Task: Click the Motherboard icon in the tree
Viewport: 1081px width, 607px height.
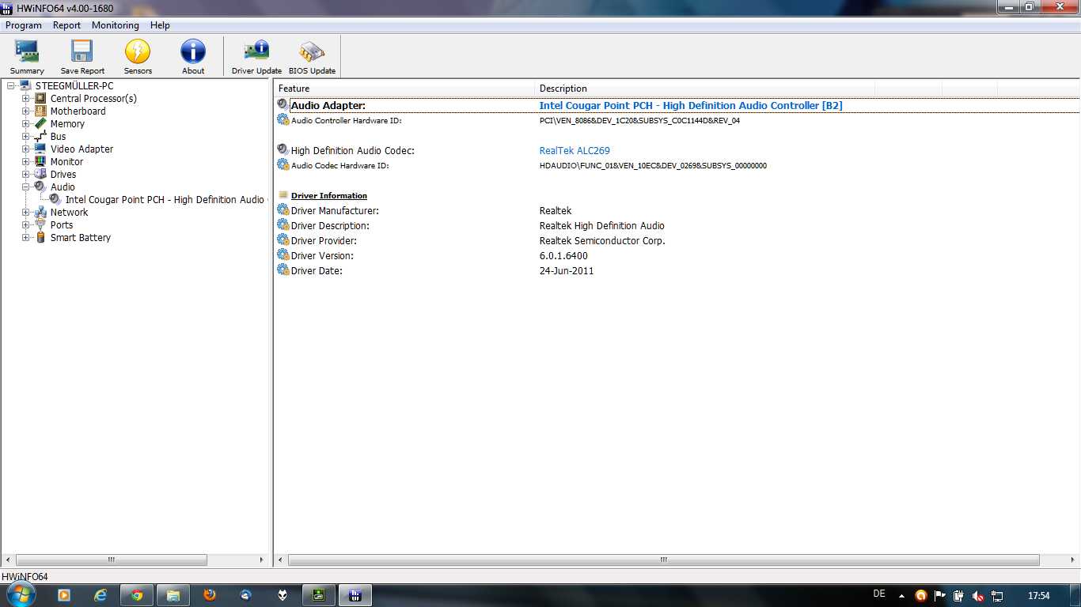Action: click(40, 111)
